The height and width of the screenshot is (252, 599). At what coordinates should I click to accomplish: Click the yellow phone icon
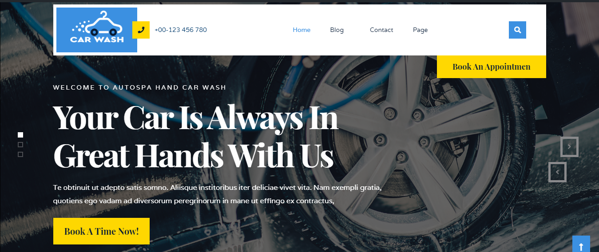pyautogui.click(x=141, y=30)
